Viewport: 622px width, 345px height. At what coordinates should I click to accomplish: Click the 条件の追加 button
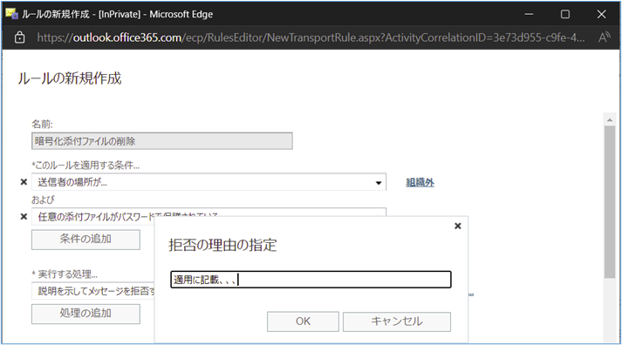(x=85, y=240)
